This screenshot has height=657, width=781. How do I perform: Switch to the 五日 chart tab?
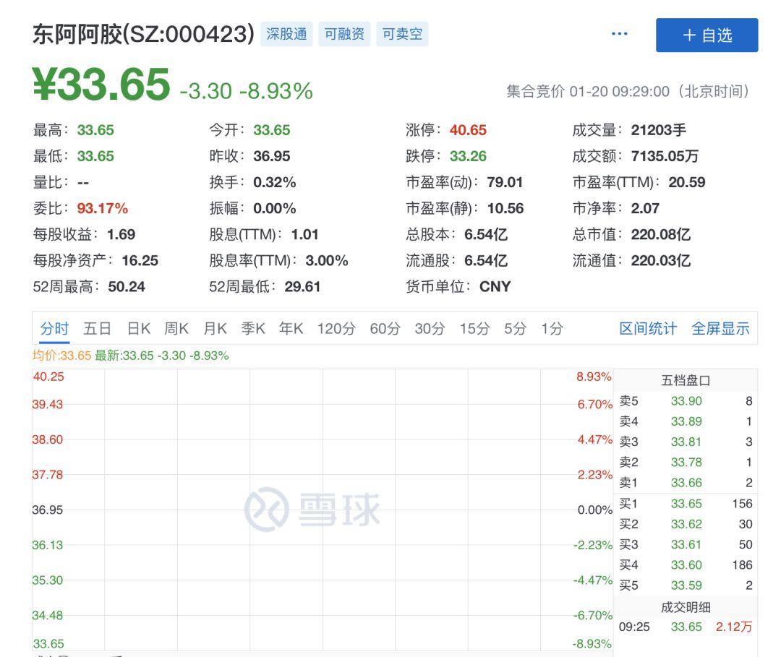(x=97, y=328)
